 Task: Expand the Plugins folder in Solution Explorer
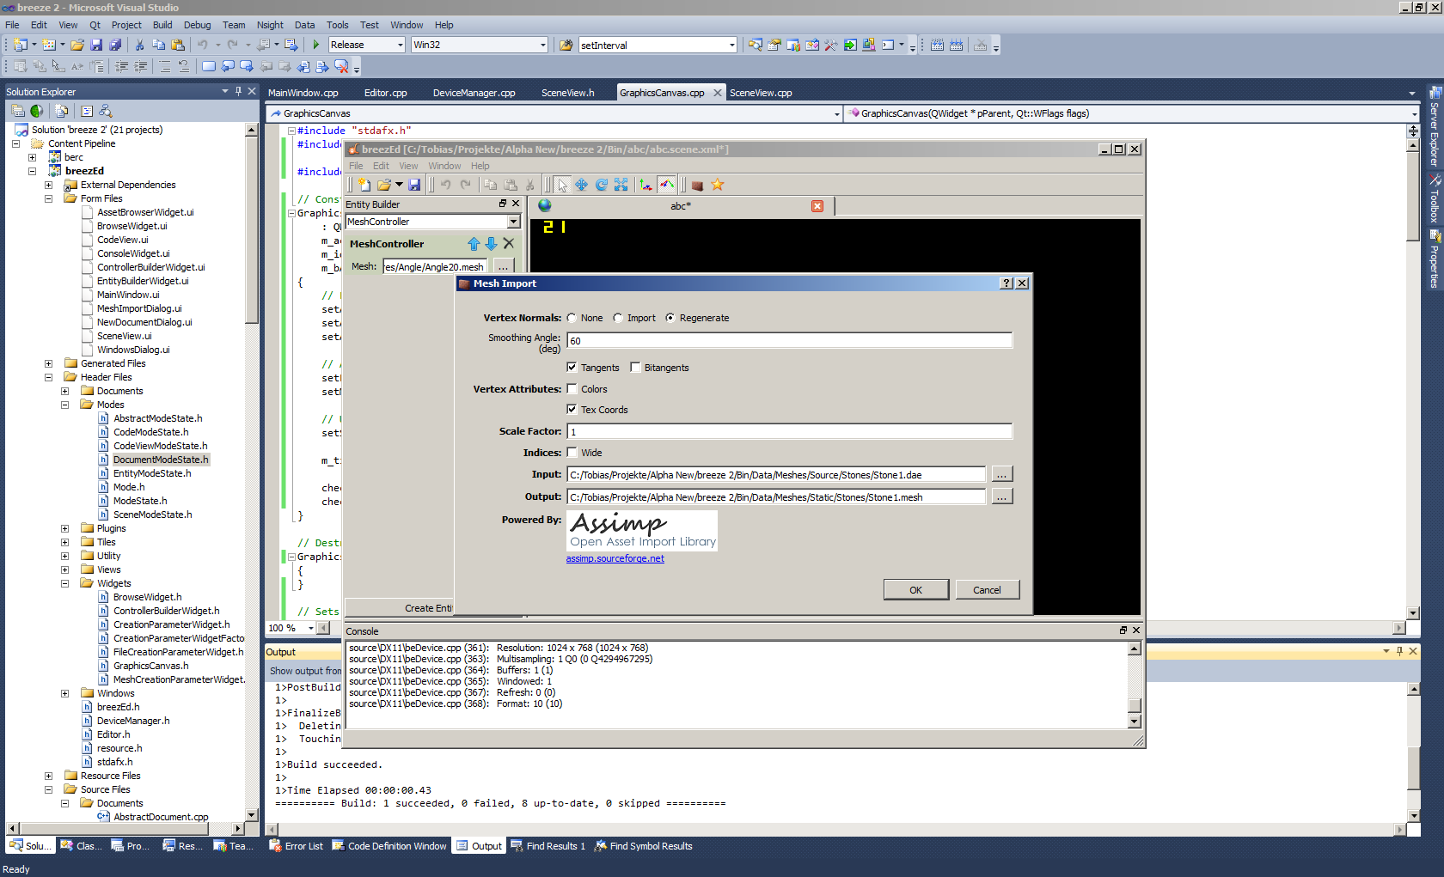(x=64, y=528)
